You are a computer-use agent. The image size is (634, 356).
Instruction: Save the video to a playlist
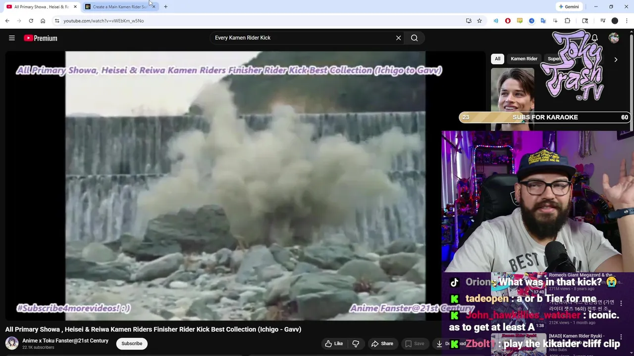(415, 344)
